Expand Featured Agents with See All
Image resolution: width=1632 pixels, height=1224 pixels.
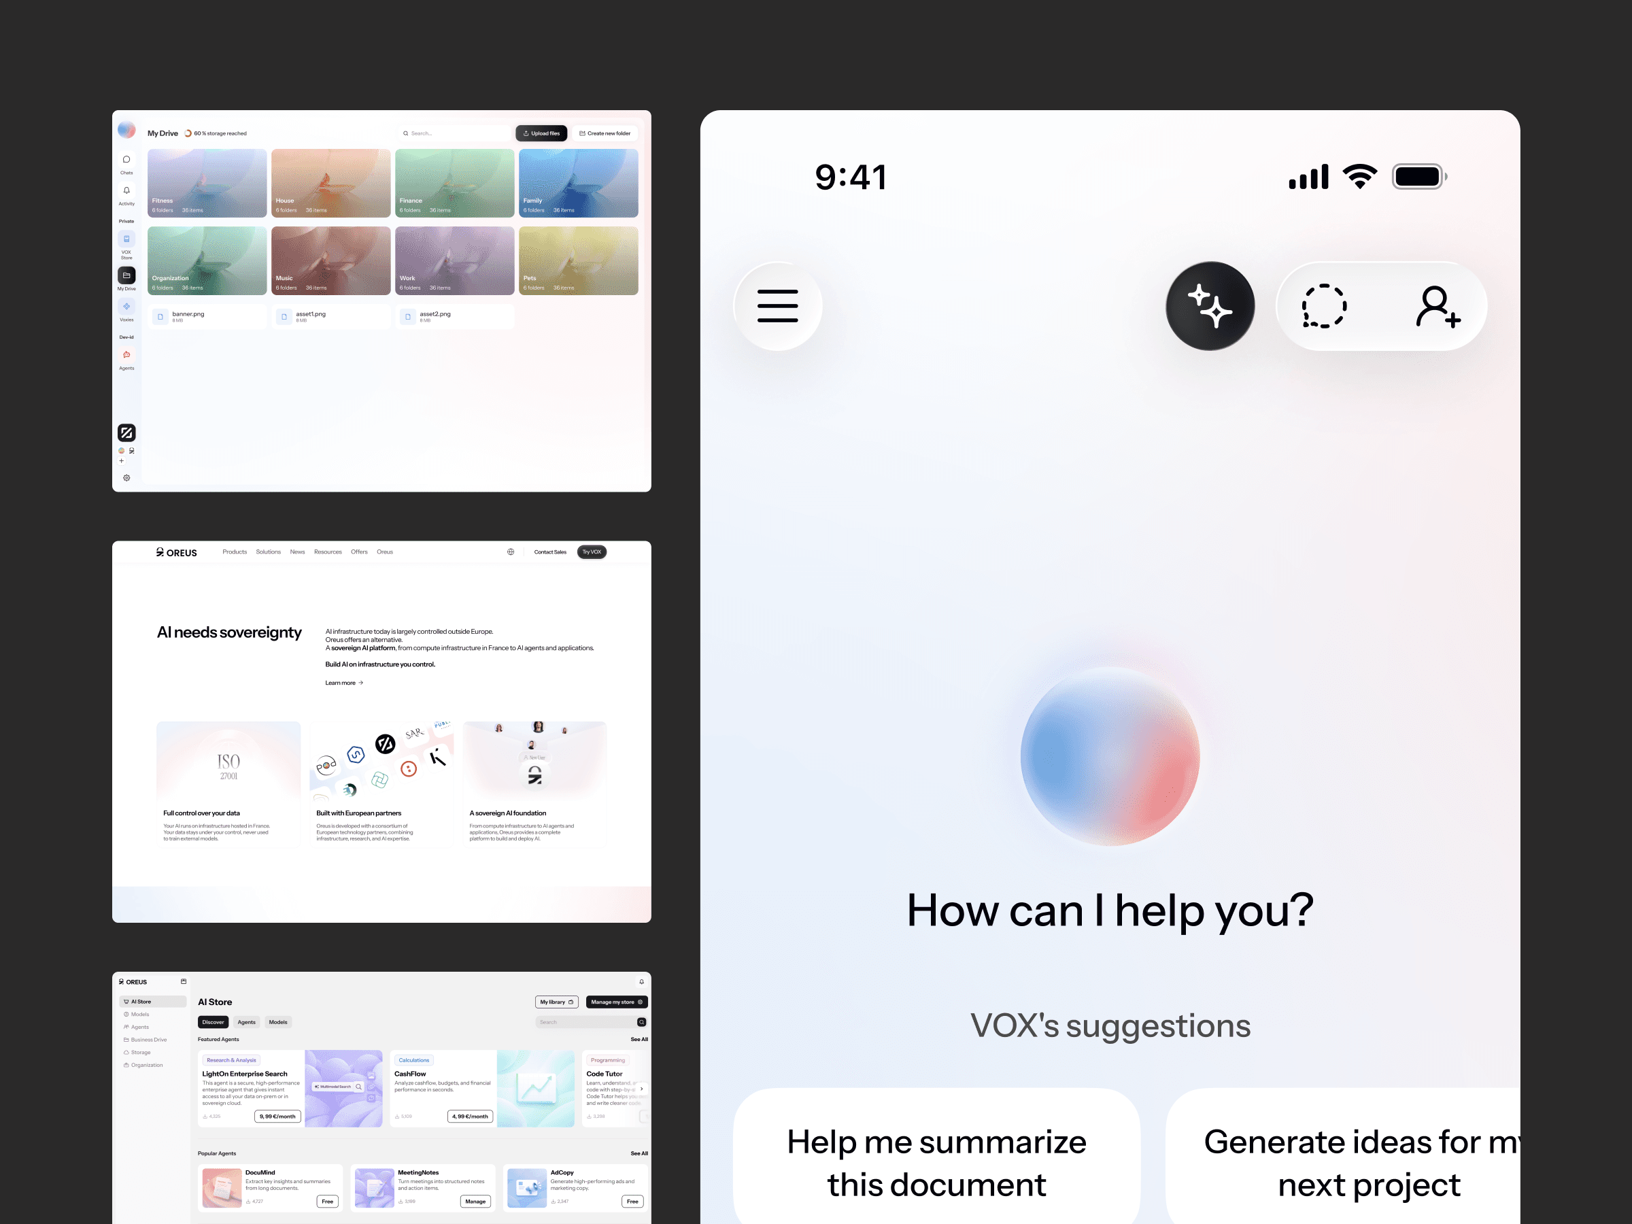(639, 1039)
